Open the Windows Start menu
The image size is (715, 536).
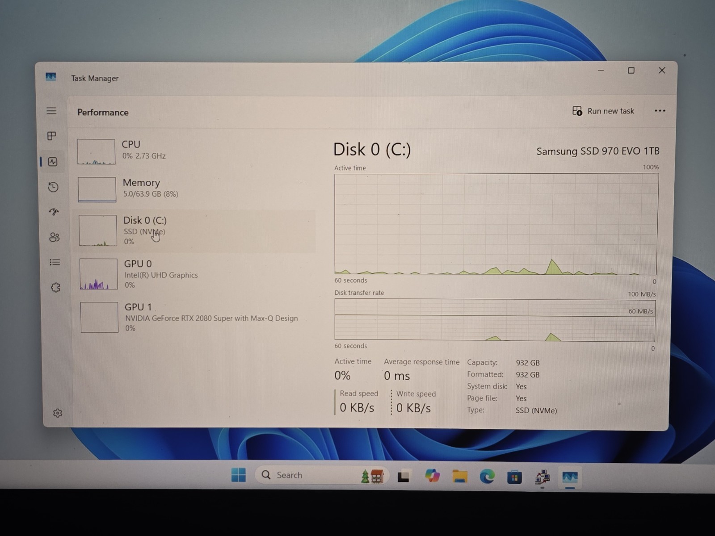239,475
